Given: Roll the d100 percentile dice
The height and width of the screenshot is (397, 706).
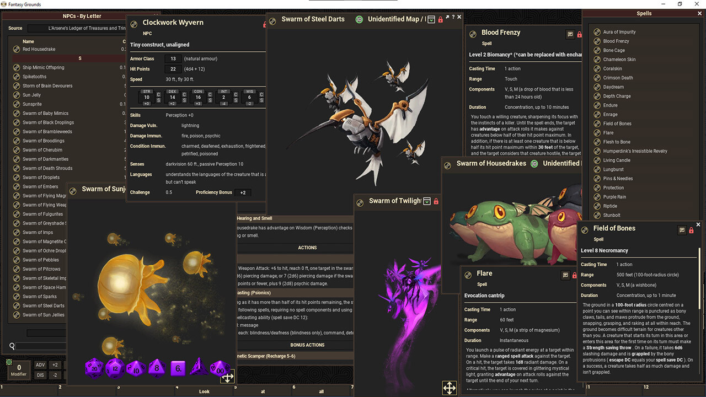Looking at the screenshot, I should pos(219,368).
